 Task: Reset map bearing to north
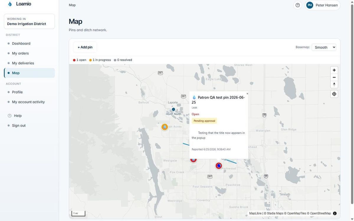[x=334, y=84]
